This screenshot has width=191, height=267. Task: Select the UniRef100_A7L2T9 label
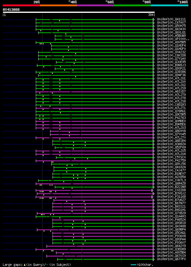click(x=171, y=95)
